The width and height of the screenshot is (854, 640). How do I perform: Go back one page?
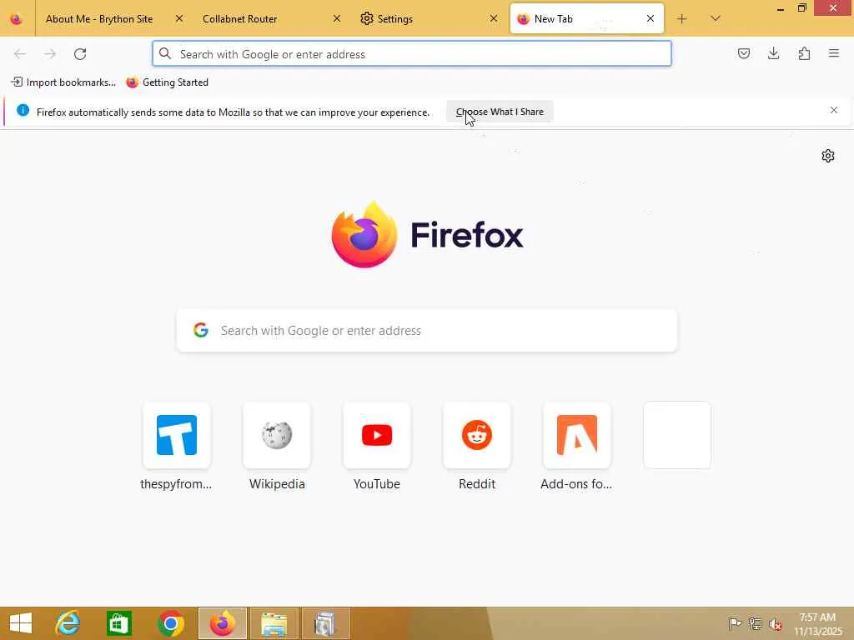click(20, 54)
